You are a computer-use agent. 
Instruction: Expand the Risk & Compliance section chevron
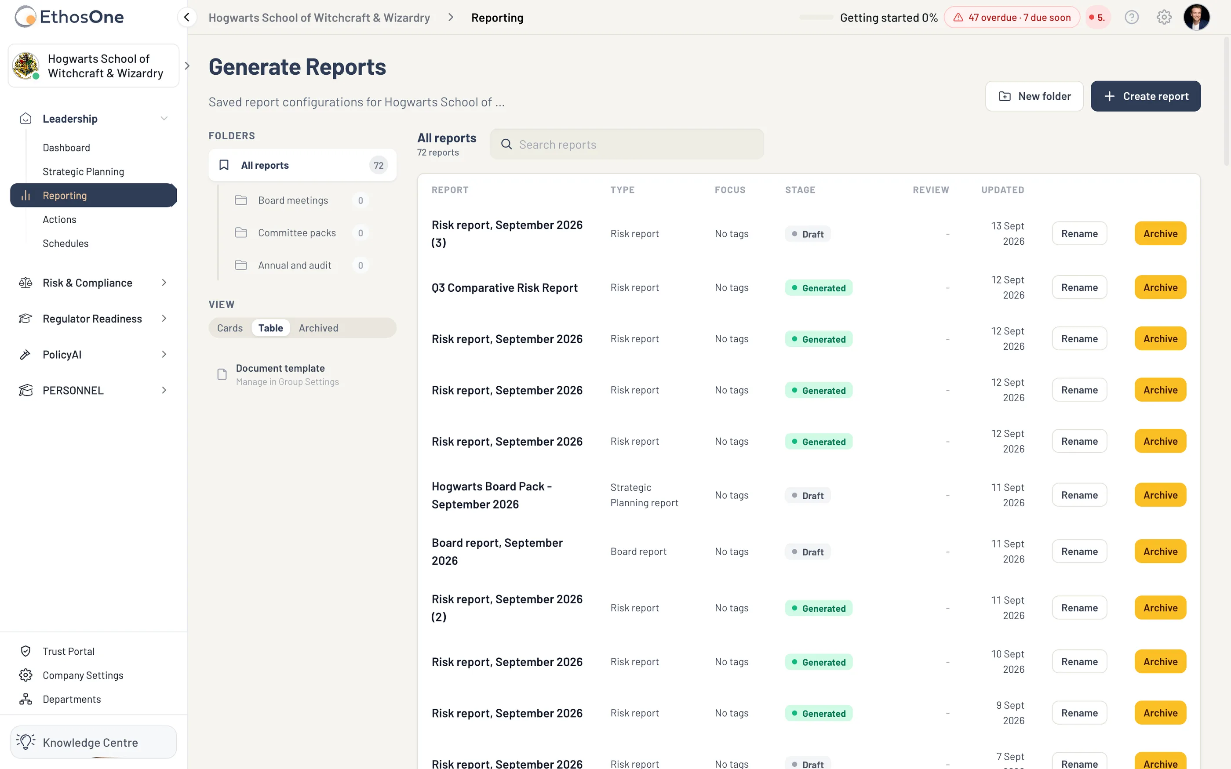point(164,283)
